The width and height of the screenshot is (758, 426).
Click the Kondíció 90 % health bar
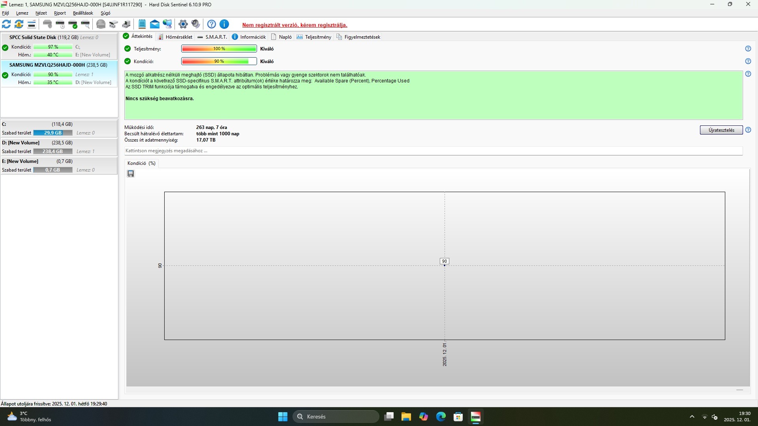(x=219, y=62)
